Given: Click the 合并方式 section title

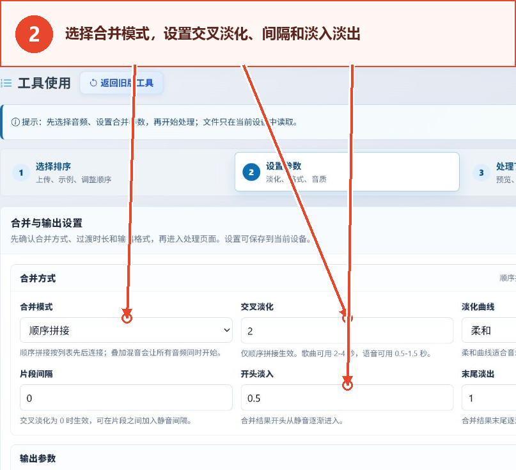Looking at the screenshot, I should (x=38, y=278).
